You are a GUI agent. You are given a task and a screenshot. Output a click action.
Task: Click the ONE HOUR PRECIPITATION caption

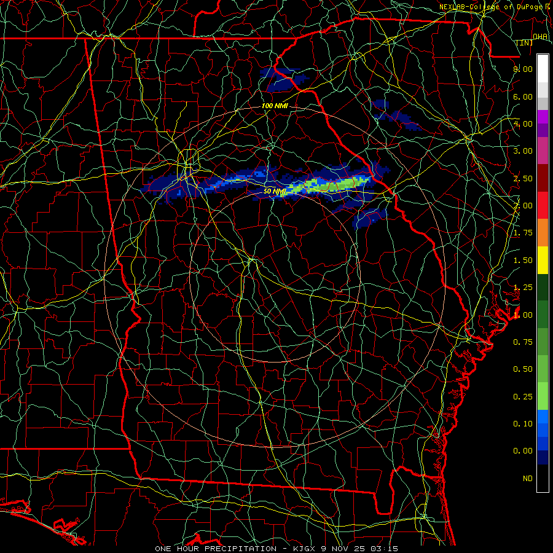tap(216, 549)
